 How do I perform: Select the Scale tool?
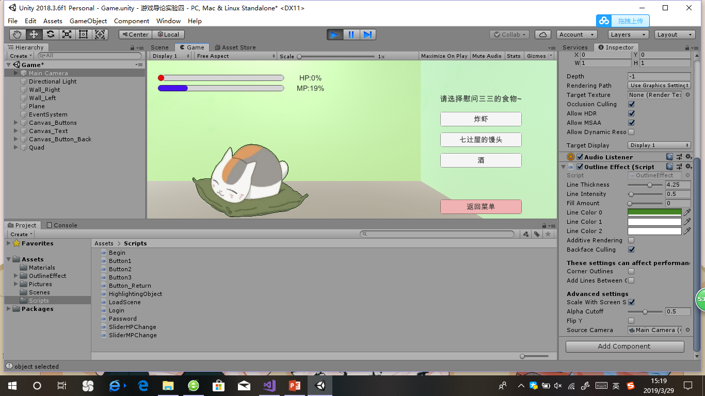pyautogui.click(x=67, y=34)
